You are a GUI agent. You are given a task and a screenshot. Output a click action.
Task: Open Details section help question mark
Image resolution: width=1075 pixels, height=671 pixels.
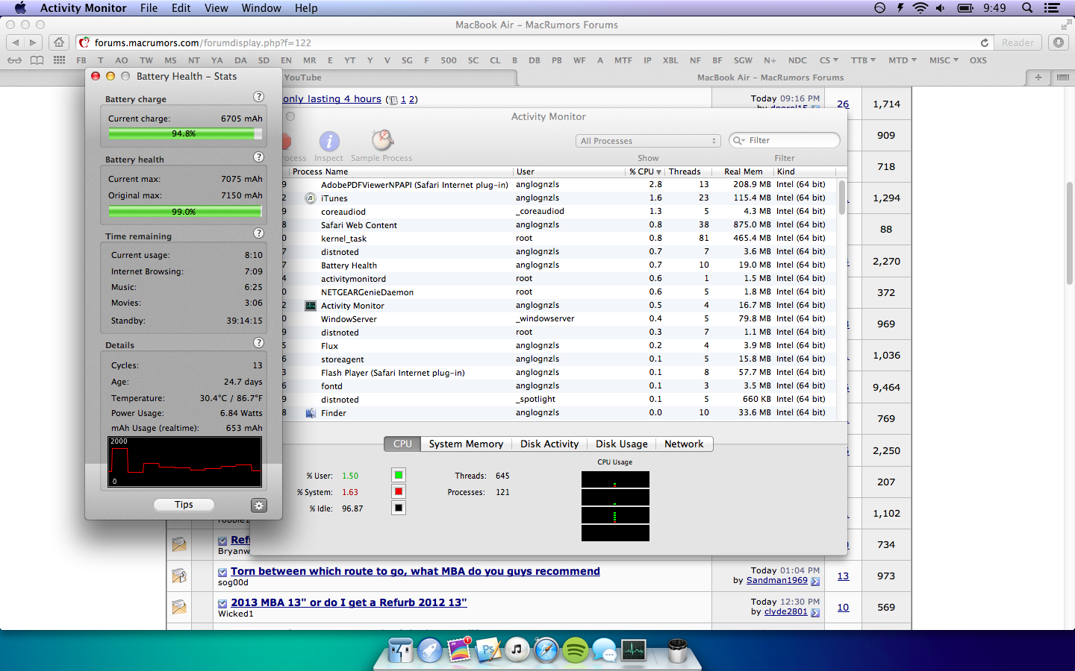point(258,343)
